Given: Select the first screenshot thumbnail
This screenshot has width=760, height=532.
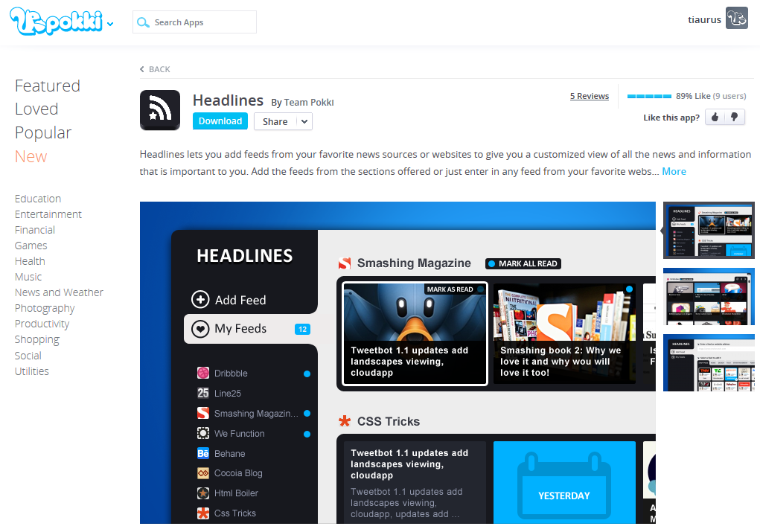Looking at the screenshot, I should 709,230.
